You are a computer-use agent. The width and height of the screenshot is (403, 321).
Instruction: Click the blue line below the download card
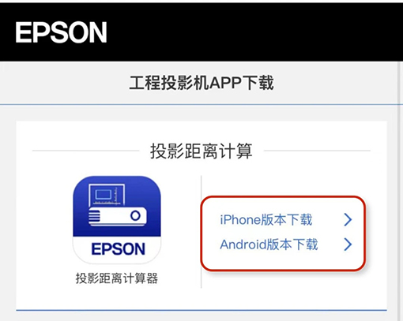(x=201, y=311)
